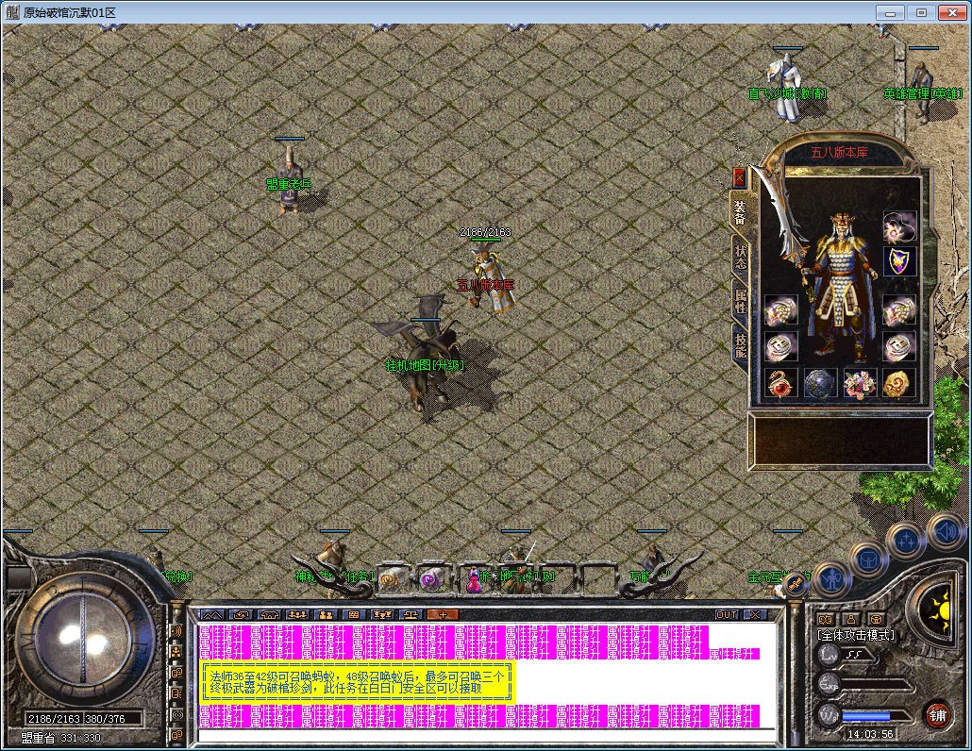Click the telephone-shaped chat toolbar button

[270, 615]
